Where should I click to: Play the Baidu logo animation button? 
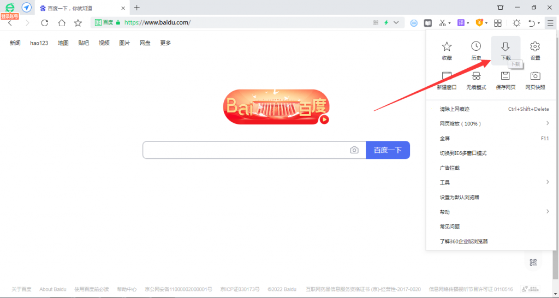point(324,120)
